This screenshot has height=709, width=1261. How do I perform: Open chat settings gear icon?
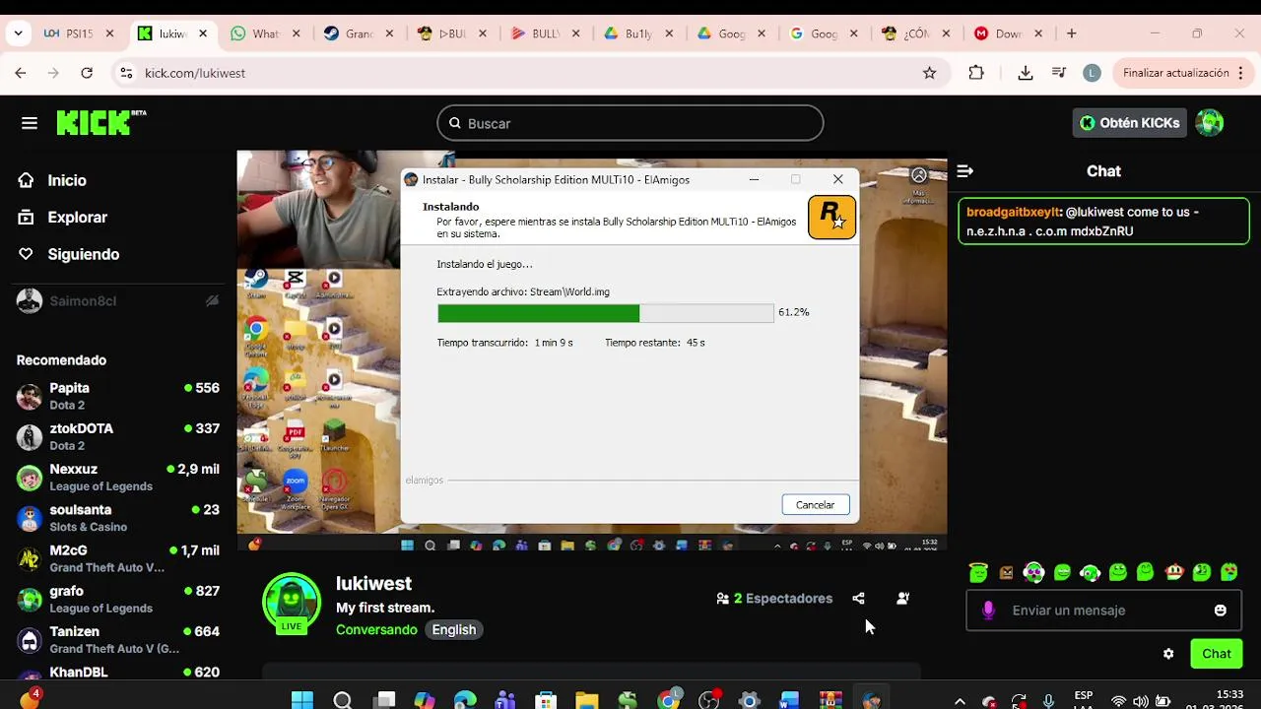[1168, 654]
